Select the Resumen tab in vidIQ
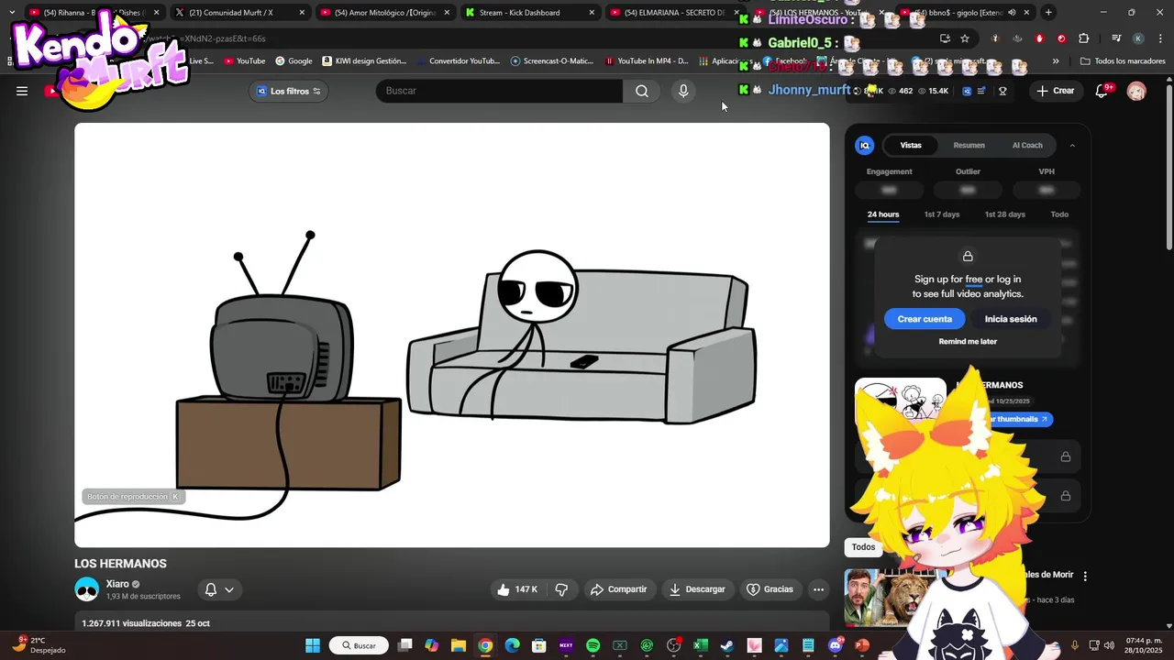The image size is (1174, 660). click(x=969, y=145)
